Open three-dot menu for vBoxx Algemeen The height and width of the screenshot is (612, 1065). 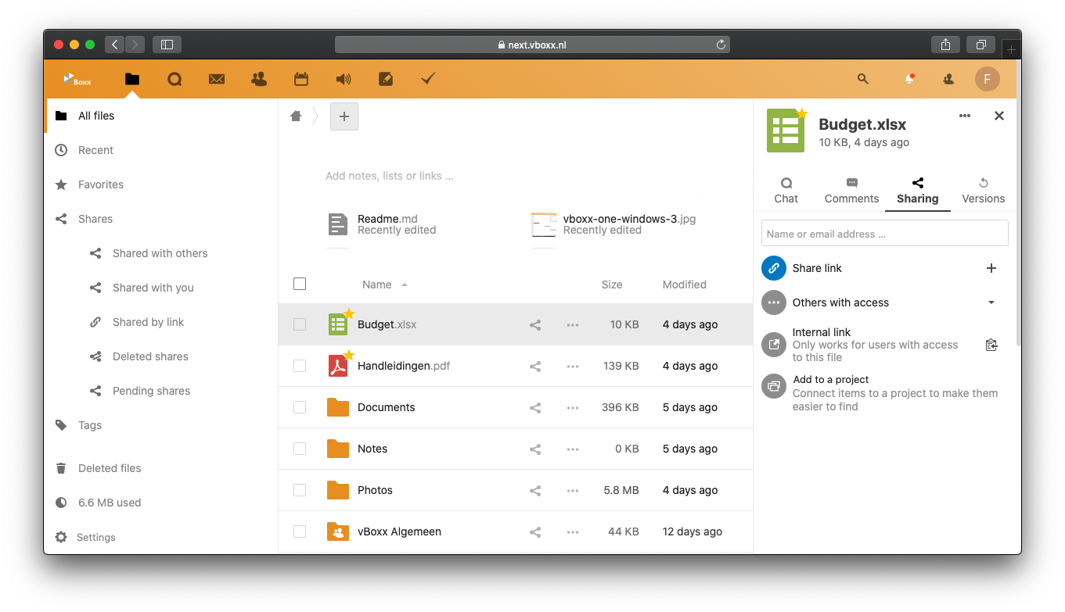click(x=573, y=532)
